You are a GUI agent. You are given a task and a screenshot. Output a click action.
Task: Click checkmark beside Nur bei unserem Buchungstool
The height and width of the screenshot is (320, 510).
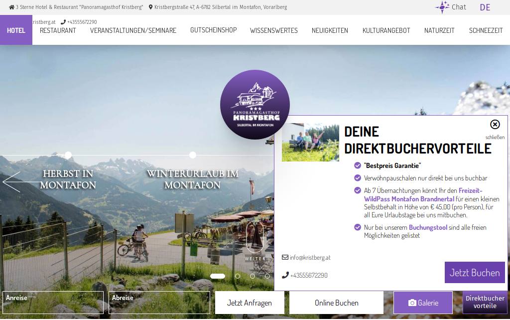[358, 227]
